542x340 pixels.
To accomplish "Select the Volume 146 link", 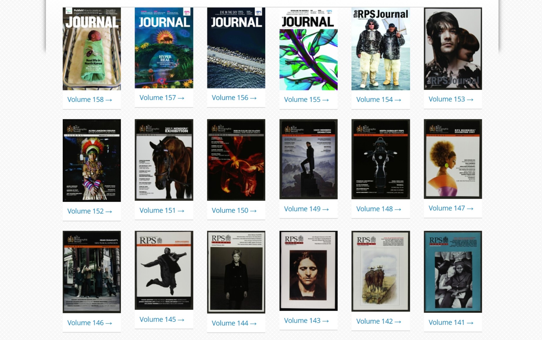I will [90, 323].
